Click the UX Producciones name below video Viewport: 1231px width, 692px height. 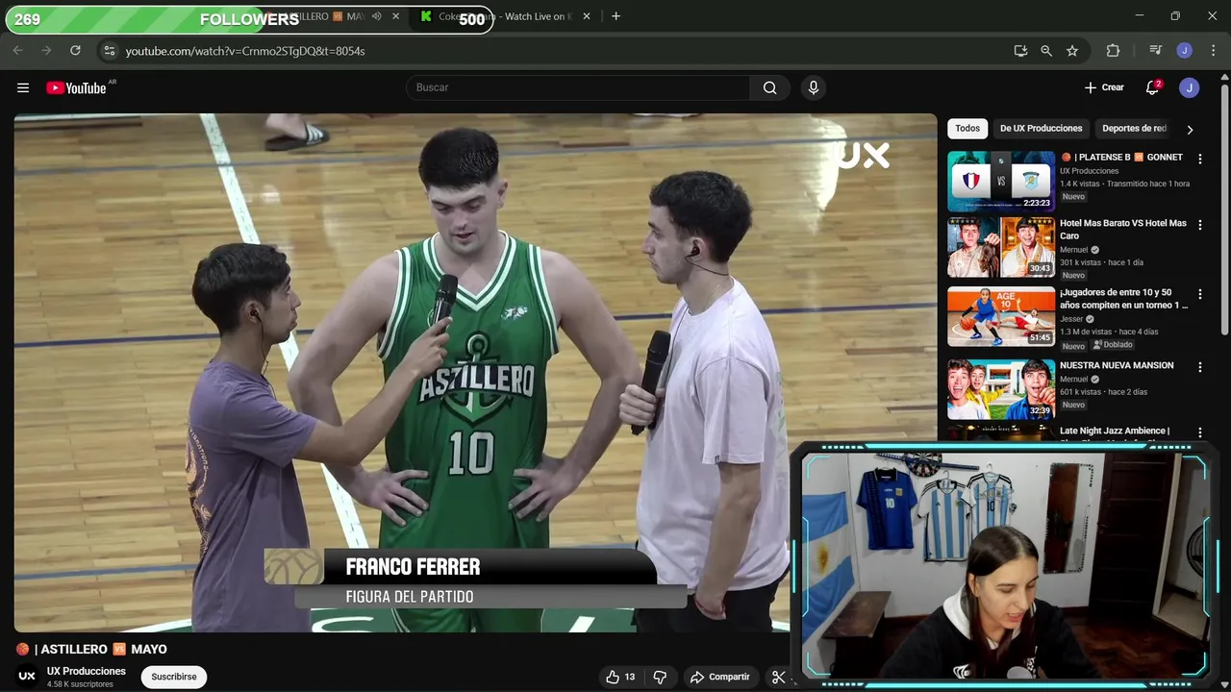[x=87, y=671]
